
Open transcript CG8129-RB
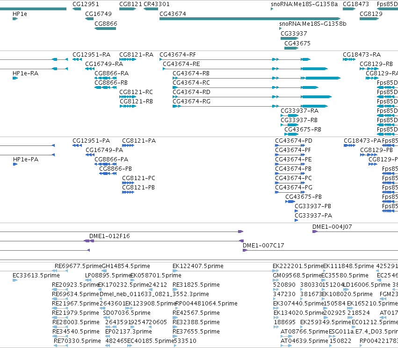click(x=369, y=69)
